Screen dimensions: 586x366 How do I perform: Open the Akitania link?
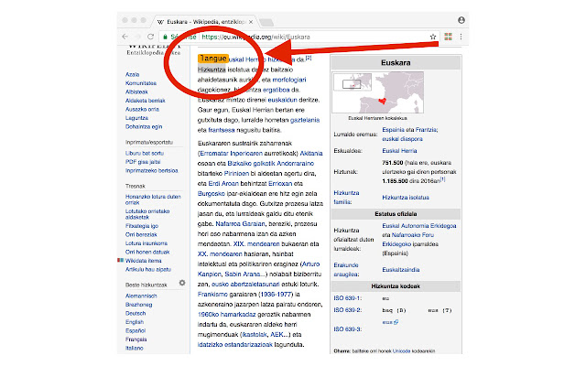(311, 153)
